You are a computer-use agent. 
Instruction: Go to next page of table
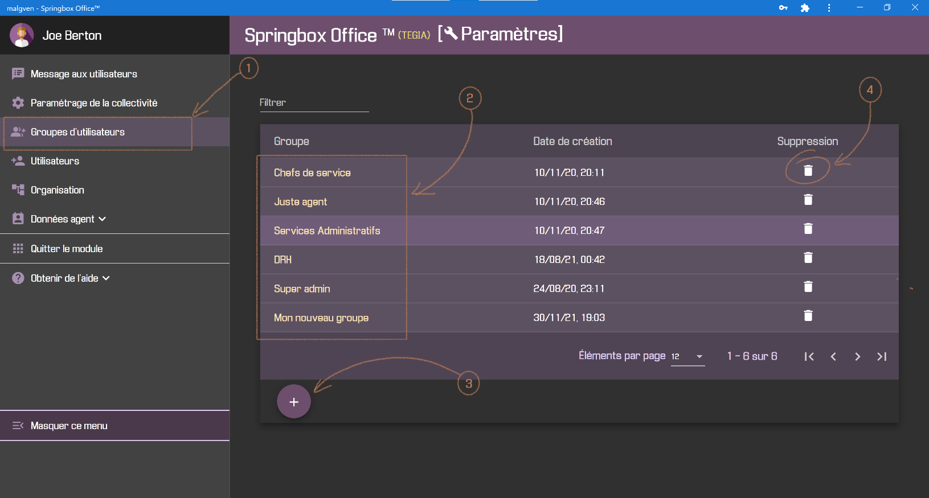click(x=857, y=356)
